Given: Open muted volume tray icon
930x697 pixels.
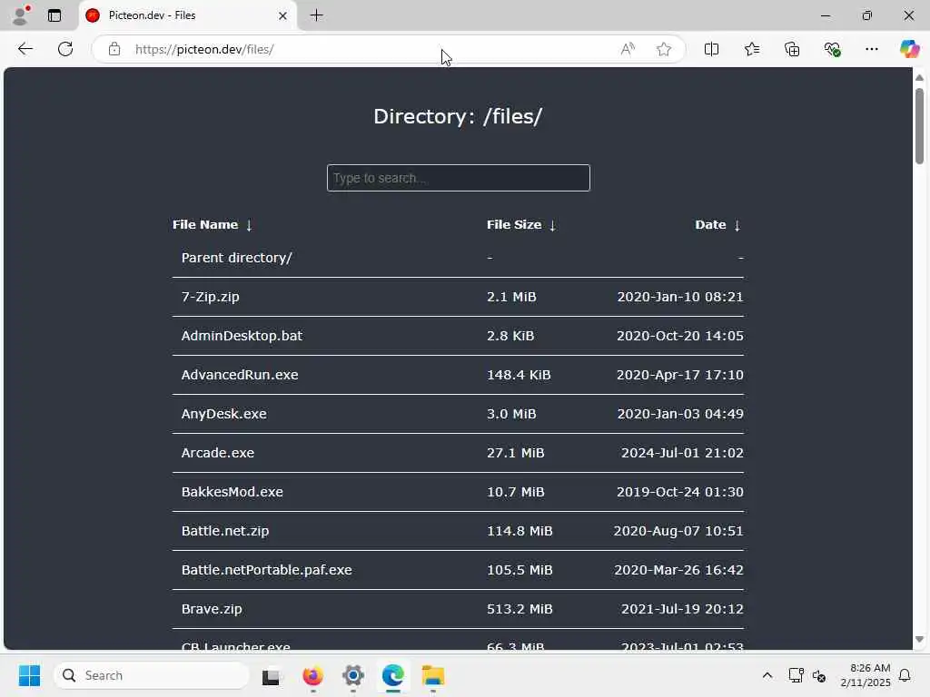Looking at the screenshot, I should (819, 675).
